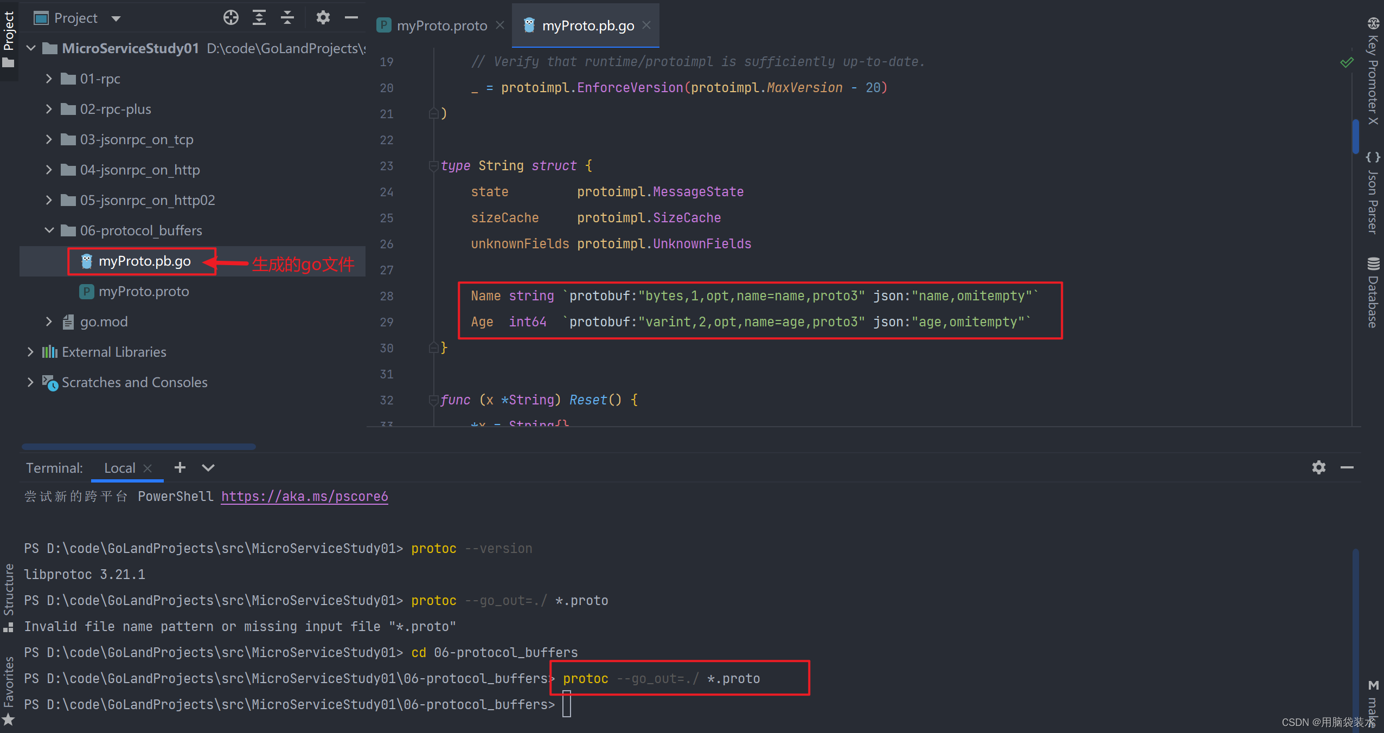Open the terminal sessions dropdown arrow

click(208, 467)
